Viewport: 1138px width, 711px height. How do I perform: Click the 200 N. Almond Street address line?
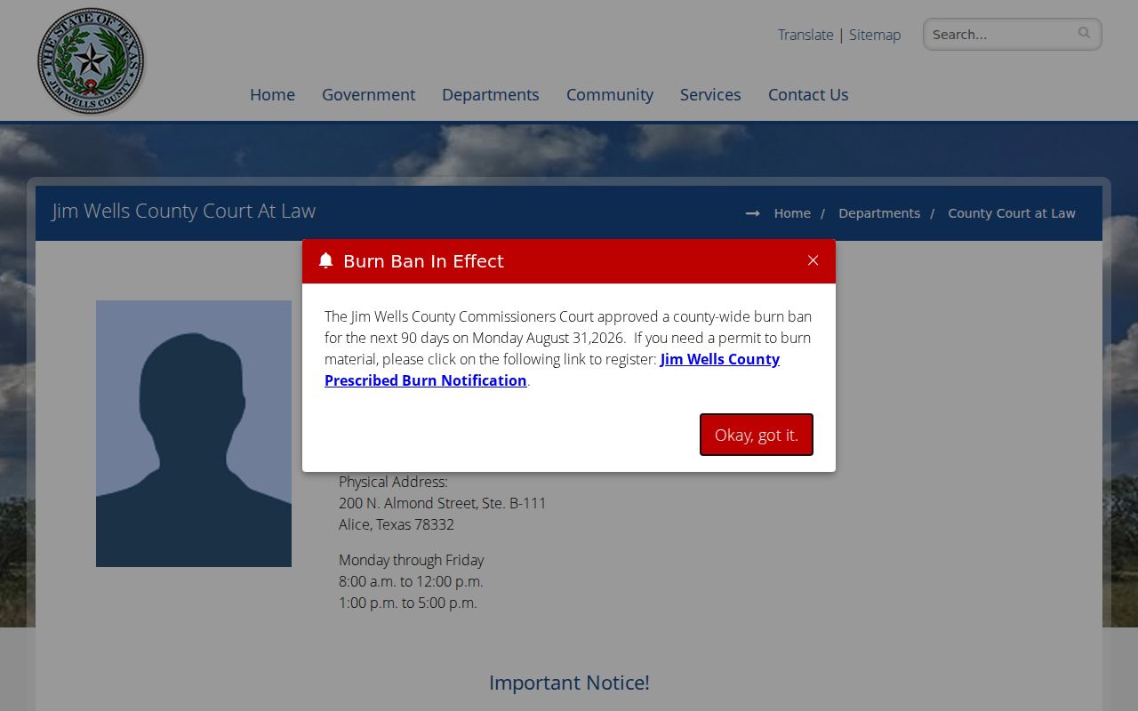(x=443, y=503)
